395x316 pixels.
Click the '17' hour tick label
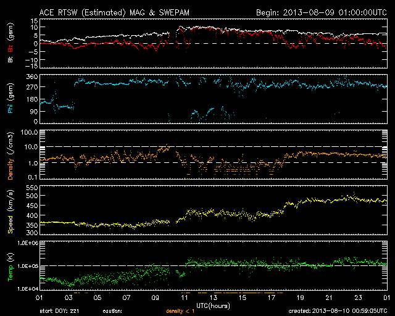click(272, 298)
